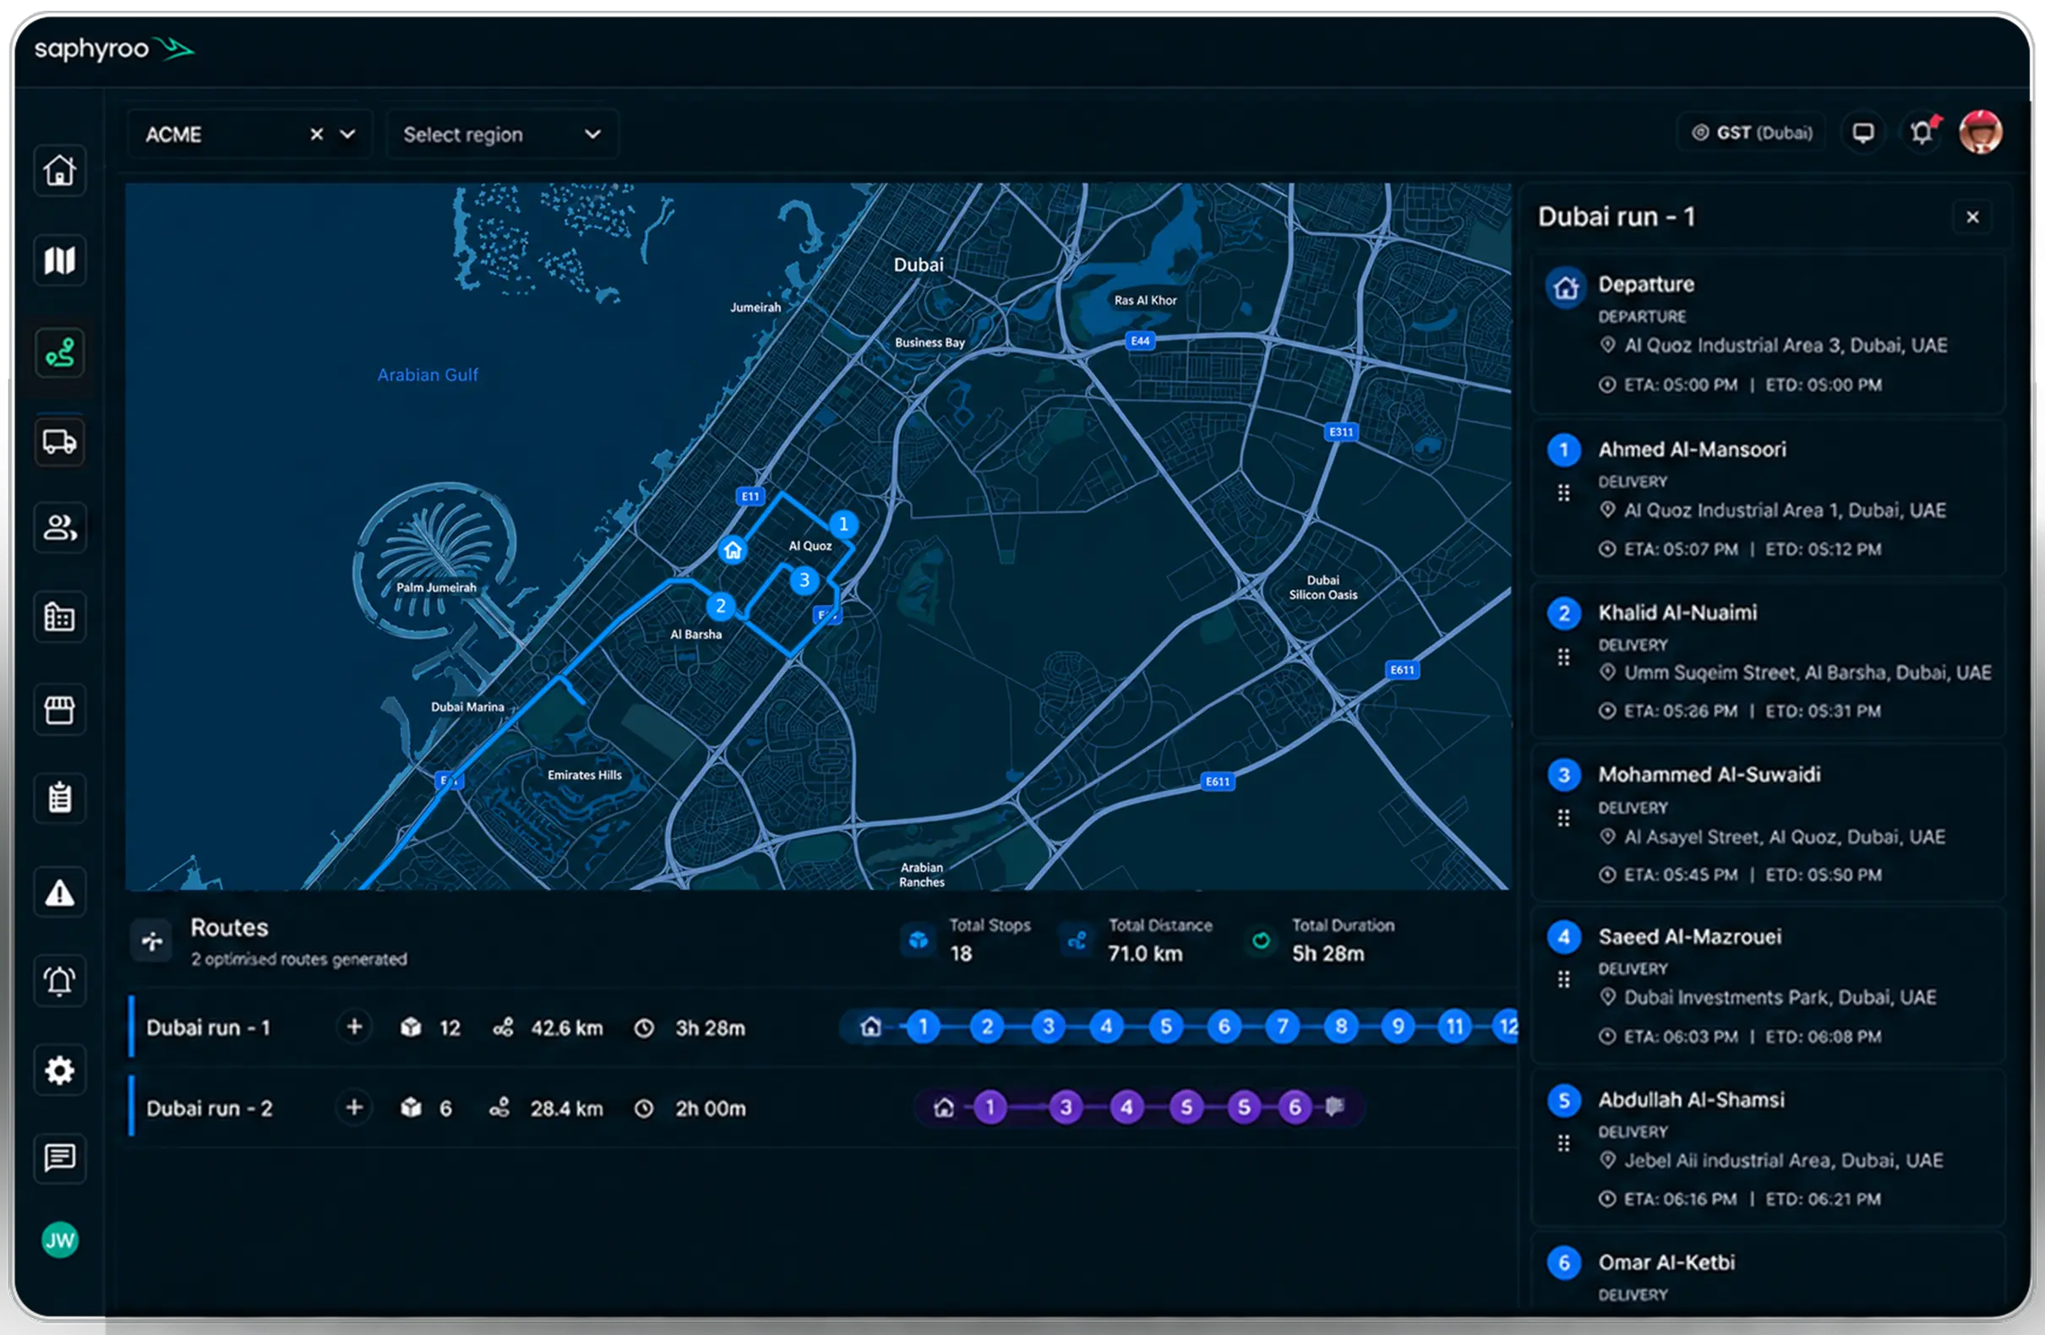Grab drag handle of Ahmed Al-Mansoori stop

(1564, 493)
